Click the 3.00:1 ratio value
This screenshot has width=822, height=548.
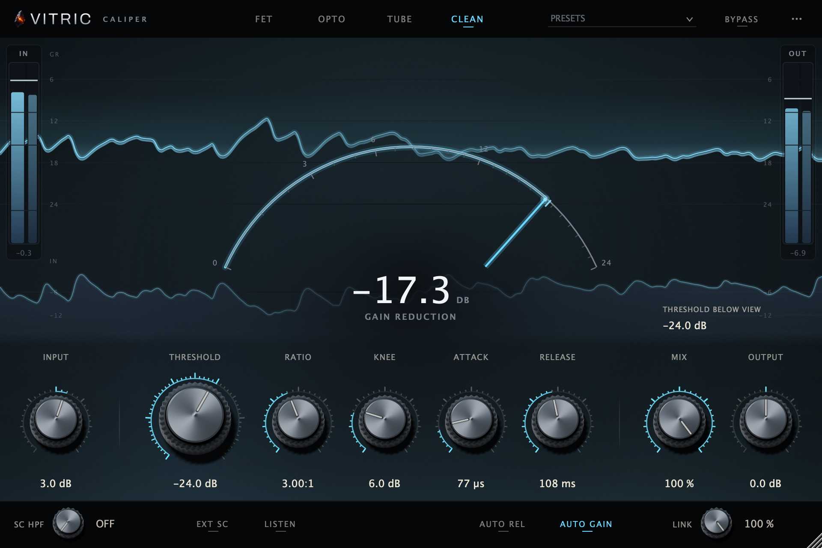[298, 483]
